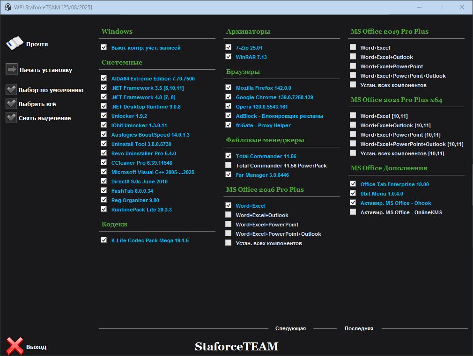
Task: Toggle .NET Framework 4.8 checkbox
Action: tap(104, 97)
